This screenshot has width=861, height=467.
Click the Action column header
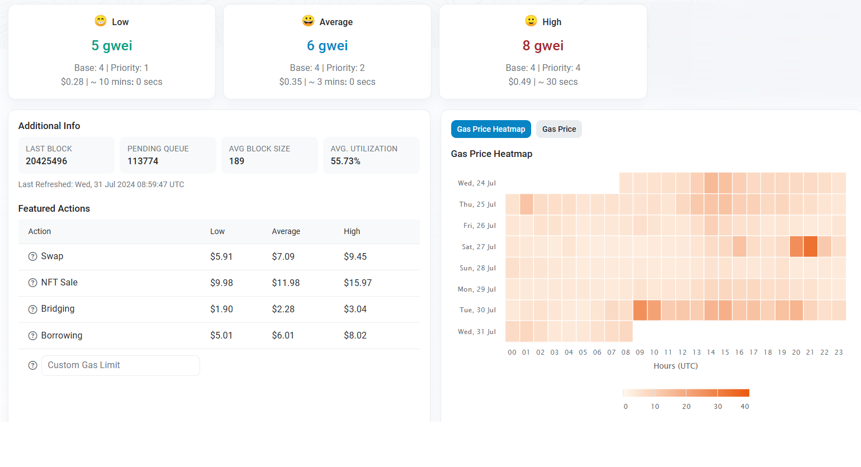[40, 231]
